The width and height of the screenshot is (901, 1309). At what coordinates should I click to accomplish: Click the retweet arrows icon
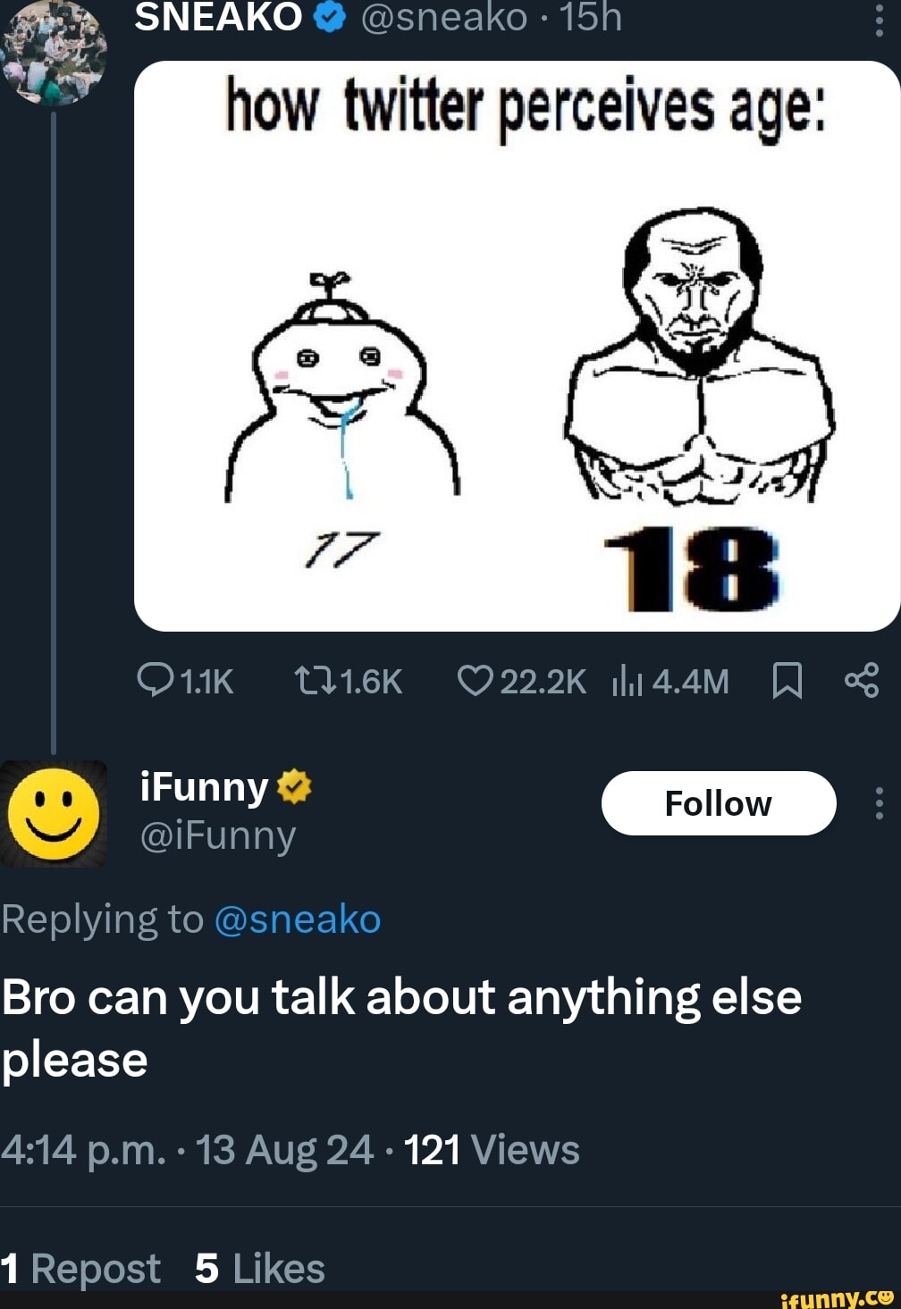click(315, 682)
